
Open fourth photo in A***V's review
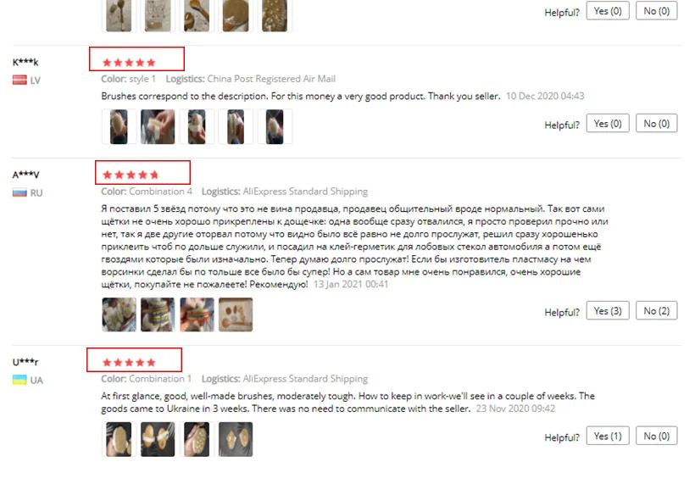(x=236, y=314)
